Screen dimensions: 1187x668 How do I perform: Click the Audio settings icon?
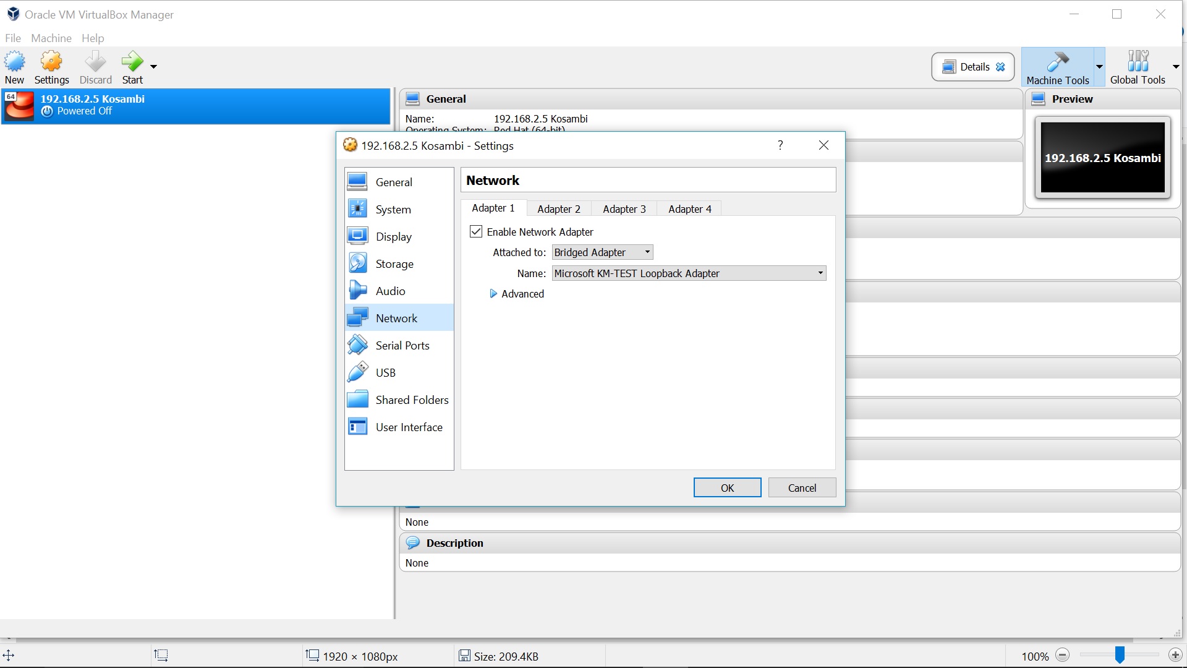pos(359,290)
